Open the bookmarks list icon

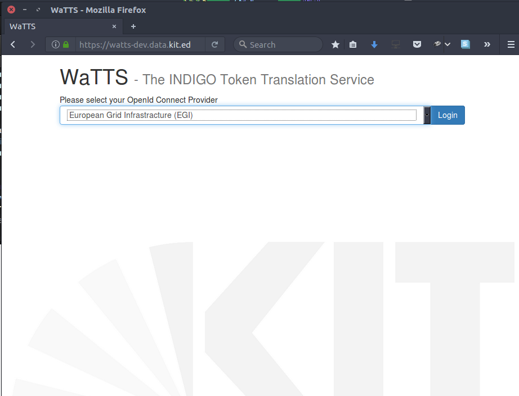pos(353,44)
